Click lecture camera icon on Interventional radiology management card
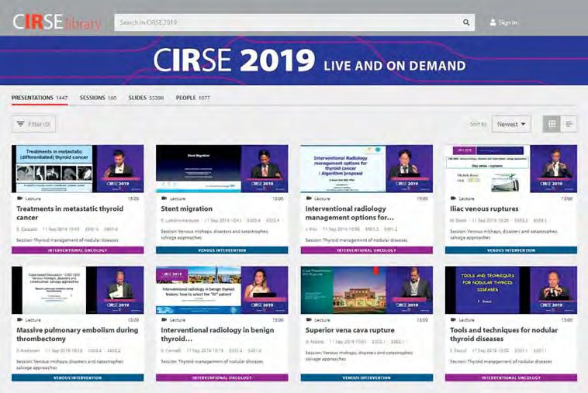The width and height of the screenshot is (588, 393). pyautogui.click(x=309, y=198)
